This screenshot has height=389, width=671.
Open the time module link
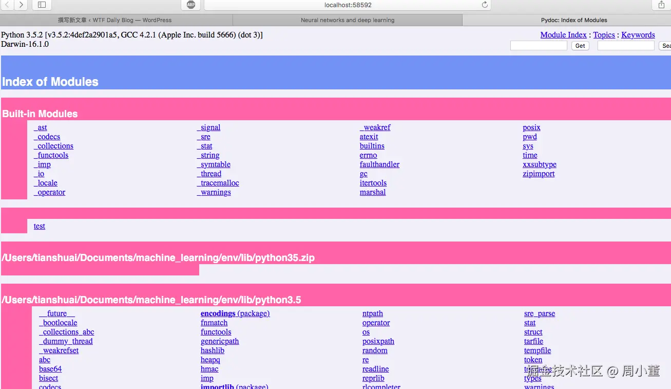tap(530, 155)
